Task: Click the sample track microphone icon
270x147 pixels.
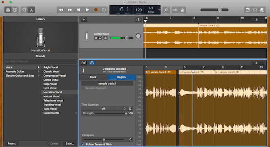Action: click(x=87, y=36)
